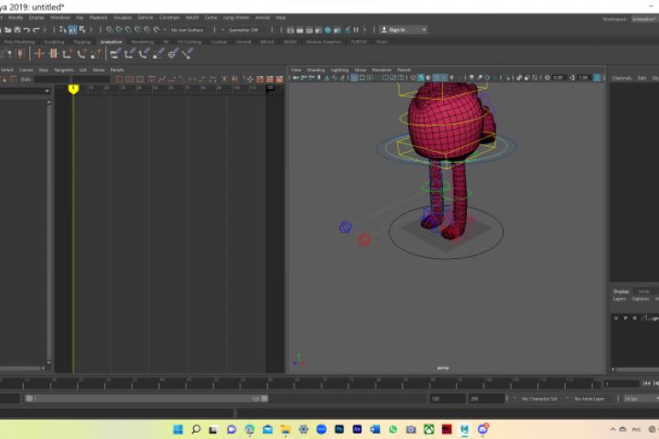The height and width of the screenshot is (439, 659).
Task: Open Photoshop from the Windows taskbar
Action: click(x=340, y=429)
